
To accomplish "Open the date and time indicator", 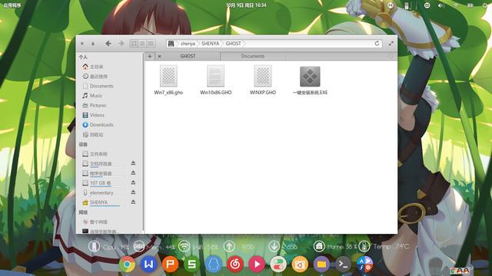I will [246, 5].
